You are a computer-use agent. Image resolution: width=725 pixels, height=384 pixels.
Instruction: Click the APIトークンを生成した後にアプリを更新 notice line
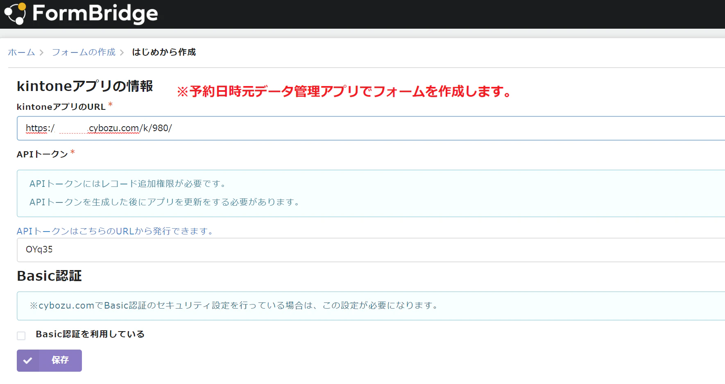(165, 202)
